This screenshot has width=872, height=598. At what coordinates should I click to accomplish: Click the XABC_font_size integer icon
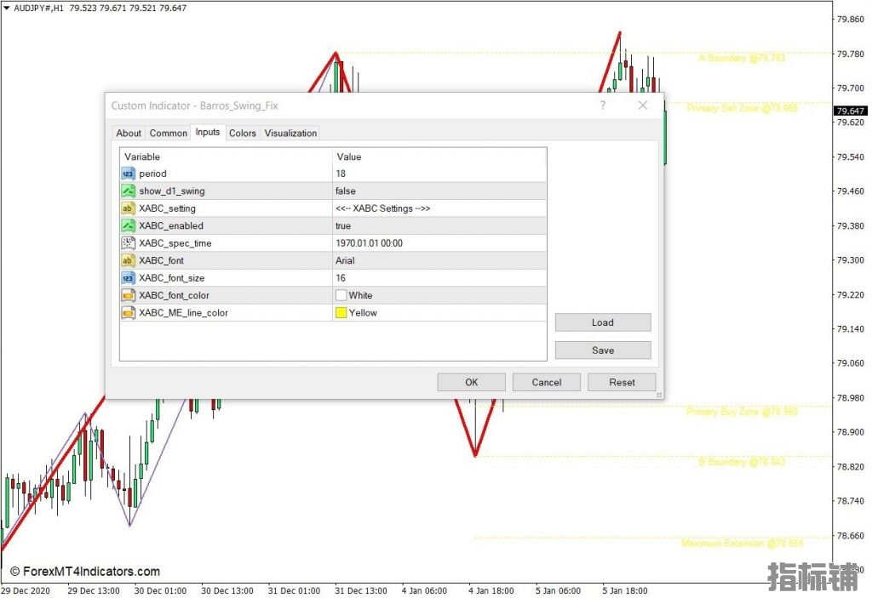128,278
